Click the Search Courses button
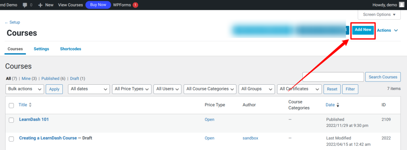The height and width of the screenshot is (150, 407). click(x=383, y=77)
